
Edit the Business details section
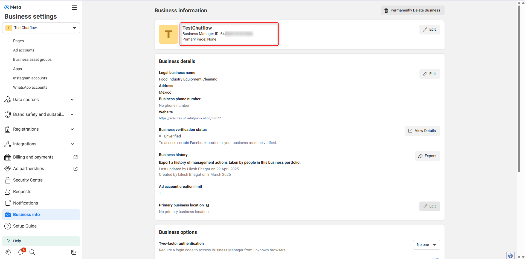coord(430,74)
